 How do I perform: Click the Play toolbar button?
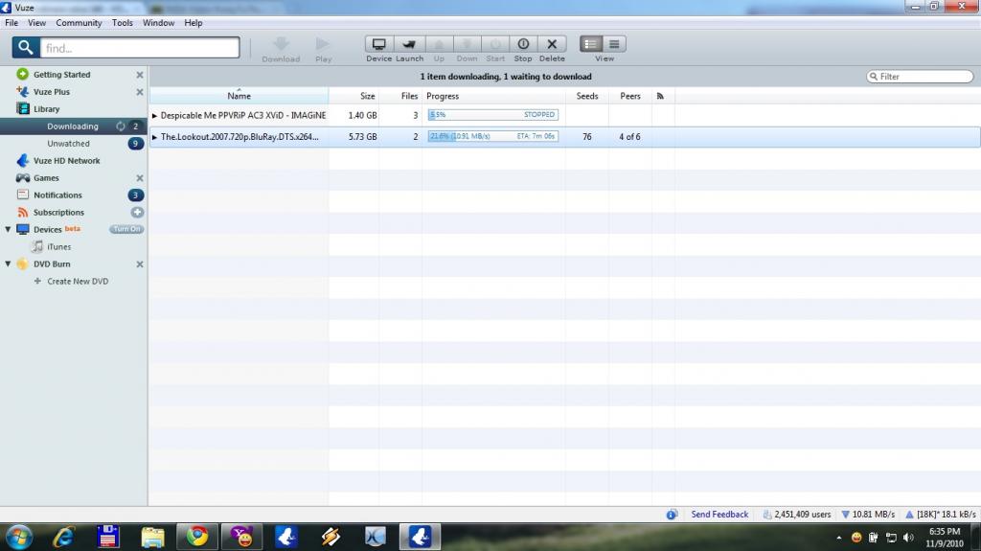323,50
